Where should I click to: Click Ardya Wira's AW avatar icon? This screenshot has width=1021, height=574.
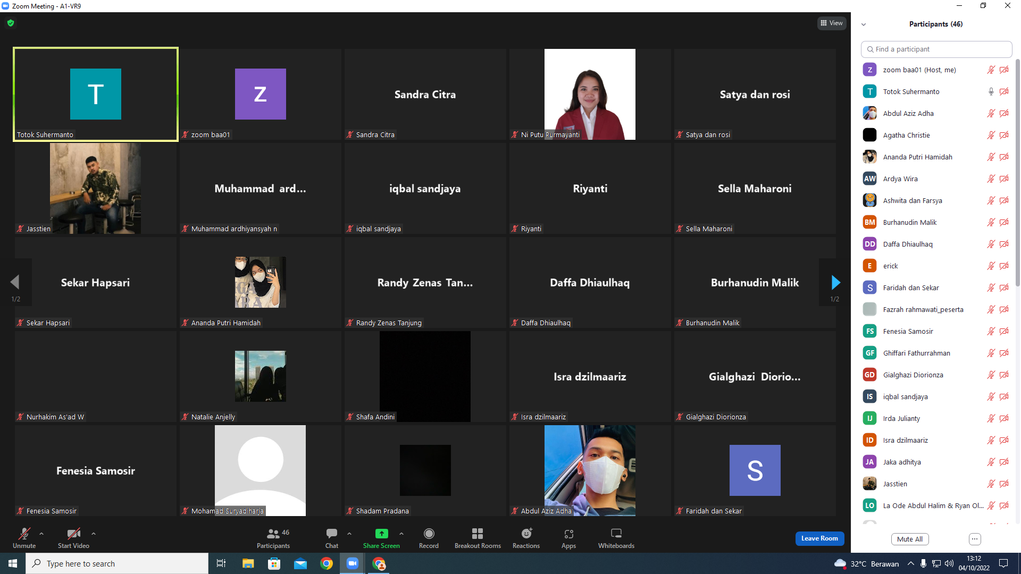869,179
